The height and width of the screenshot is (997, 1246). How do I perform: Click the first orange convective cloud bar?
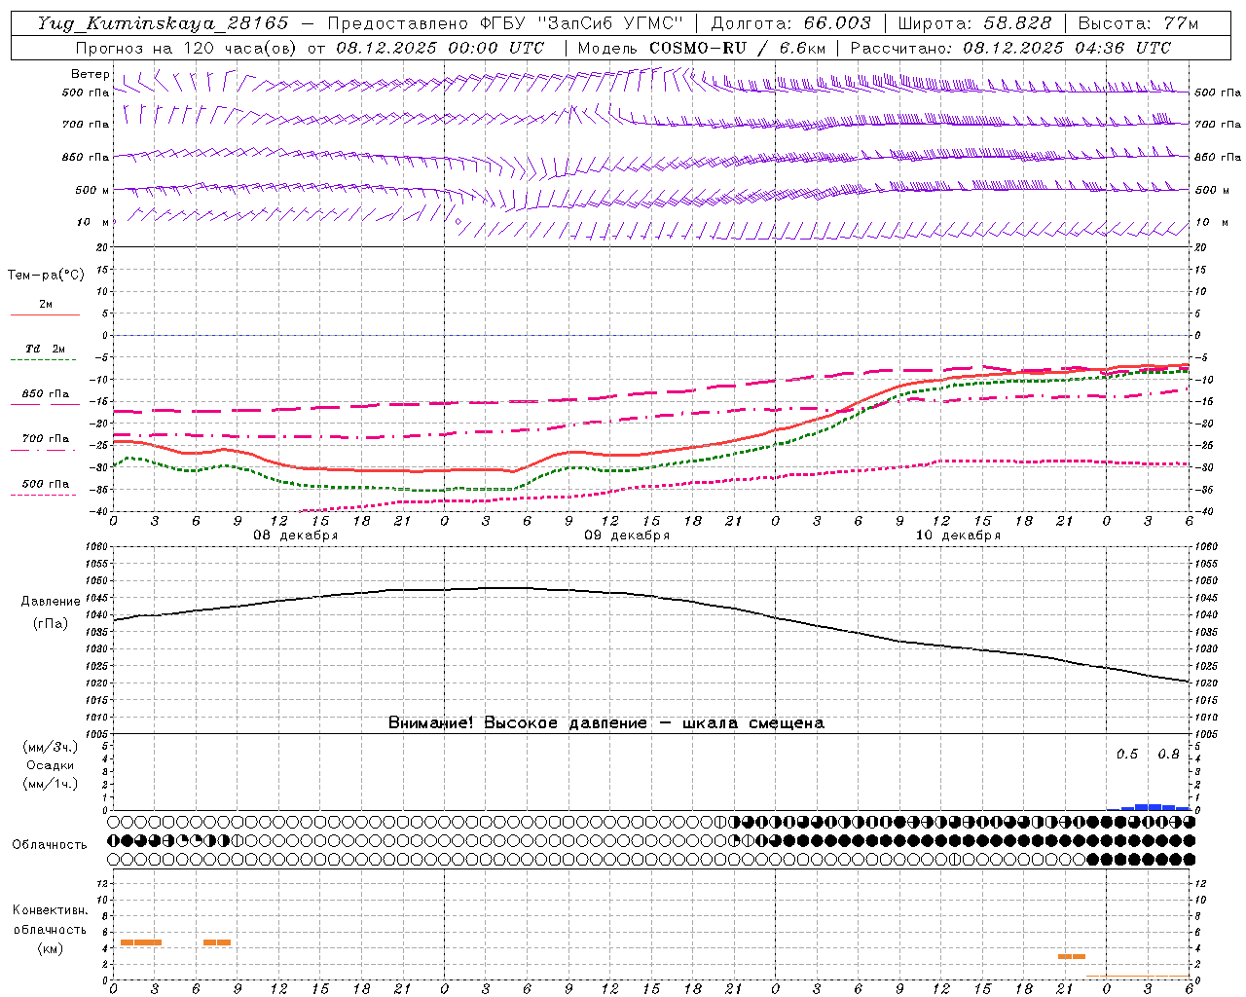tap(140, 942)
